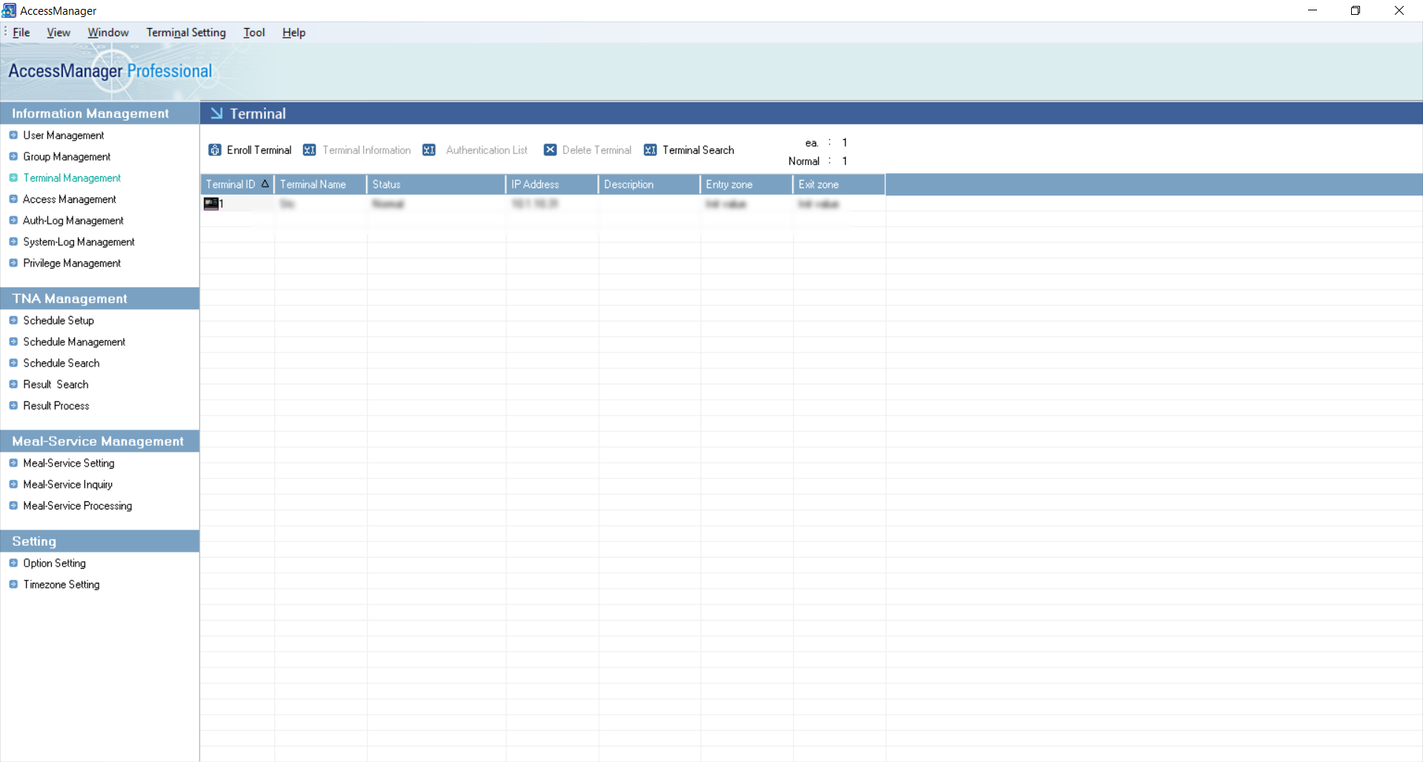
Task: Expand the Schedule Setup entry
Action: 13,320
